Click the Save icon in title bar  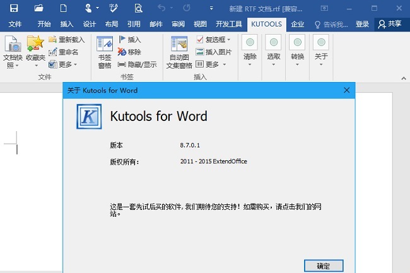(14, 8)
